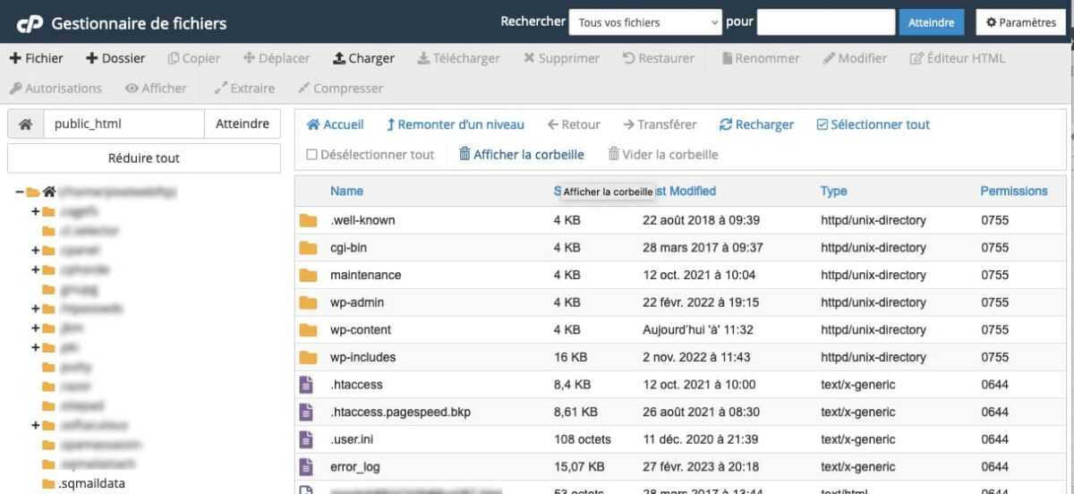The width and height of the screenshot is (1074, 494).
Task: Select the maintenance folder icon
Action: click(x=309, y=275)
